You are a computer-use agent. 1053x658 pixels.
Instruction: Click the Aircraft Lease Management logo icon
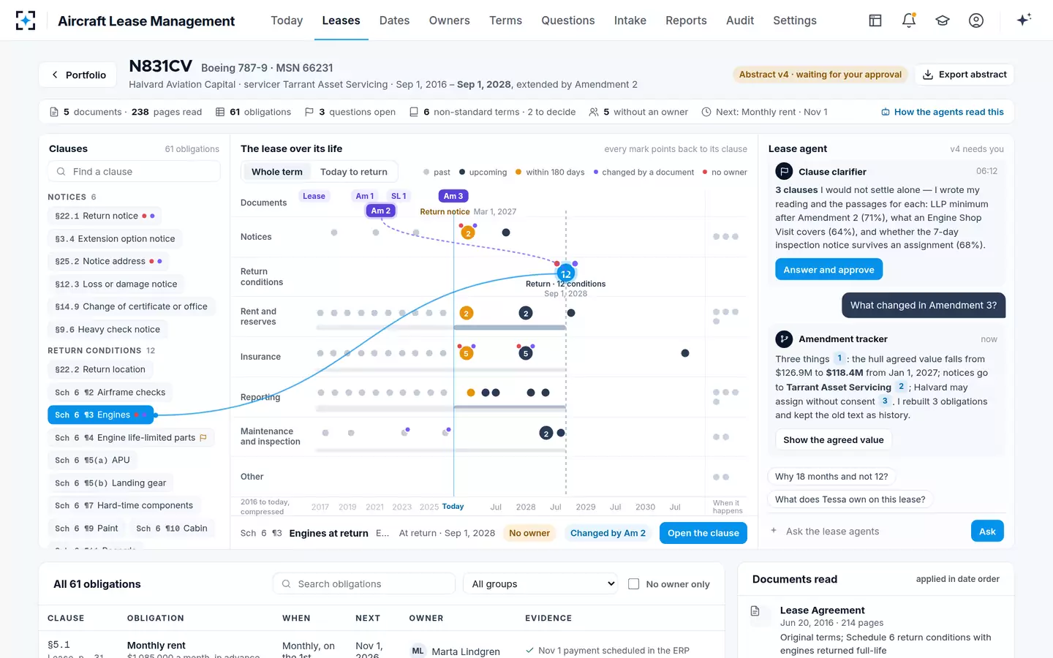26,20
